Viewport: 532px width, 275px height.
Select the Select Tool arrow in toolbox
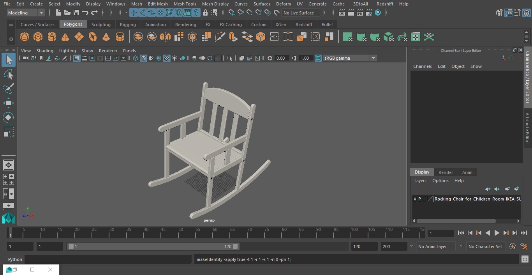point(9,60)
